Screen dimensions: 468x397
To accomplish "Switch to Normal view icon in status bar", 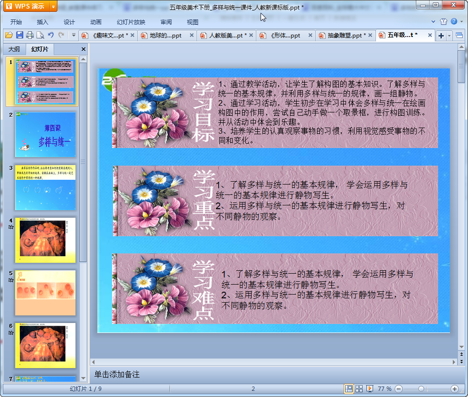I will [348, 388].
